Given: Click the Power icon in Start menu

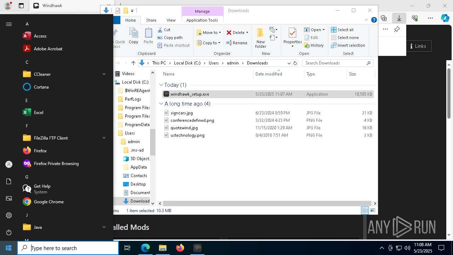Looking at the screenshot, I should (9, 232).
